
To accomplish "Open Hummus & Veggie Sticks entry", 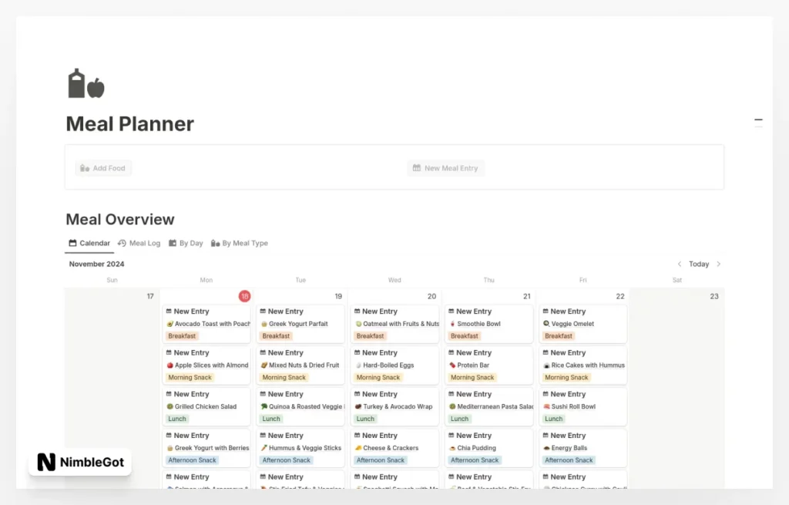I will click(x=301, y=448).
